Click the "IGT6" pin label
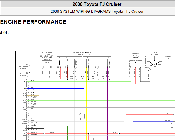 tap(24, 110)
